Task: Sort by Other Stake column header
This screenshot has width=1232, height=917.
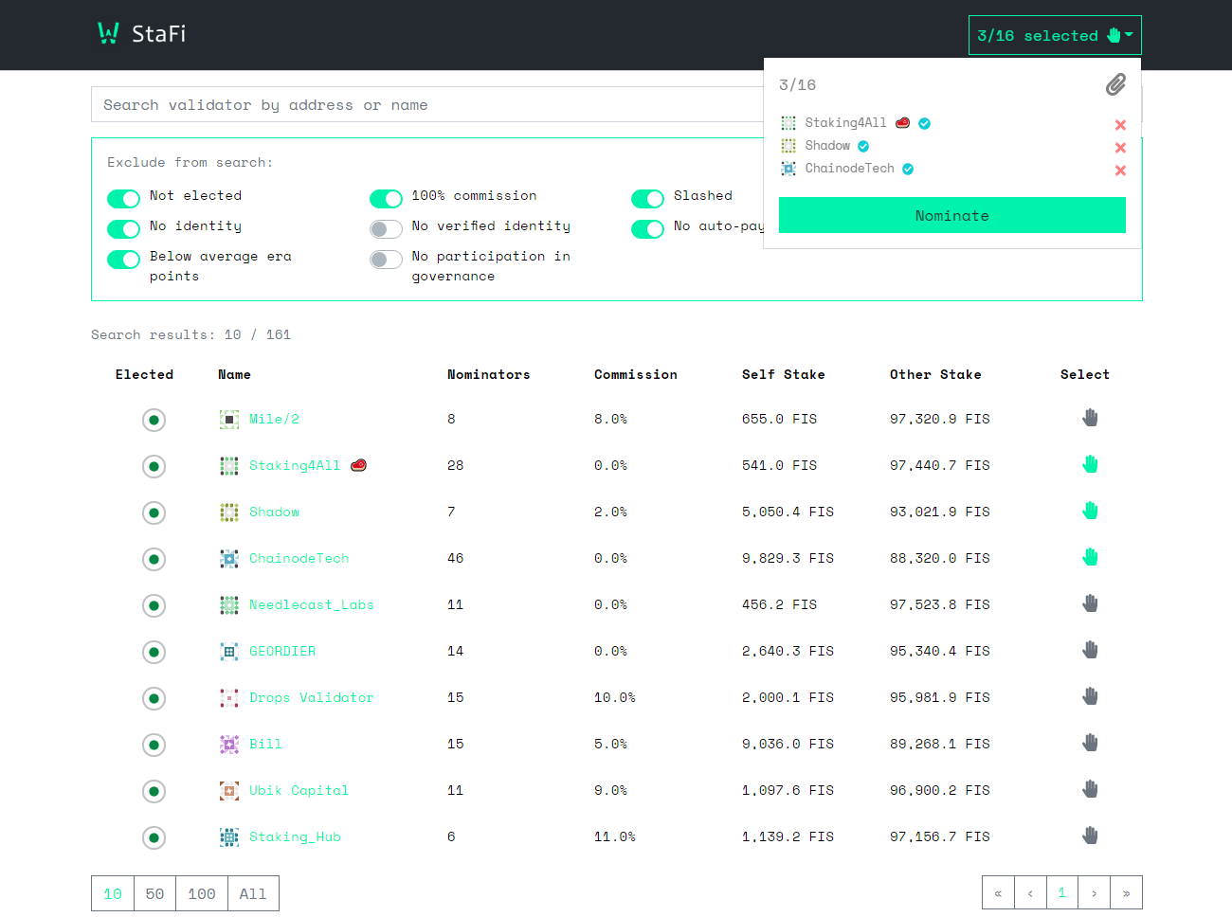Action: (935, 374)
